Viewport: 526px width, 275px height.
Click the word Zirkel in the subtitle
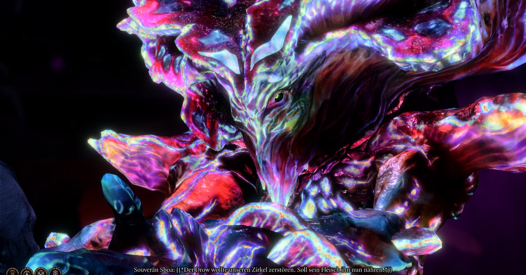coord(261,269)
